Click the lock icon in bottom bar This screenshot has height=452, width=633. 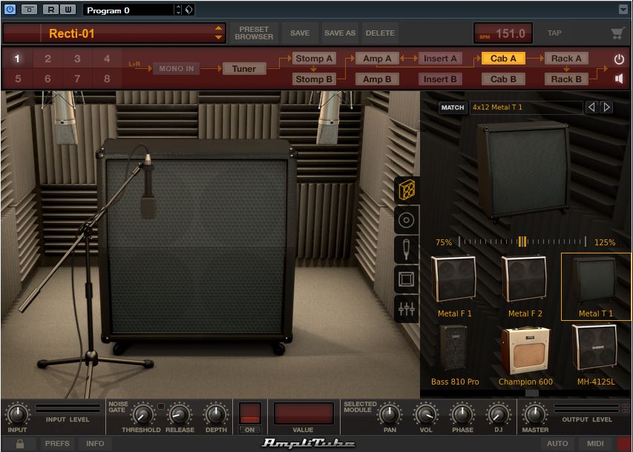click(20, 444)
